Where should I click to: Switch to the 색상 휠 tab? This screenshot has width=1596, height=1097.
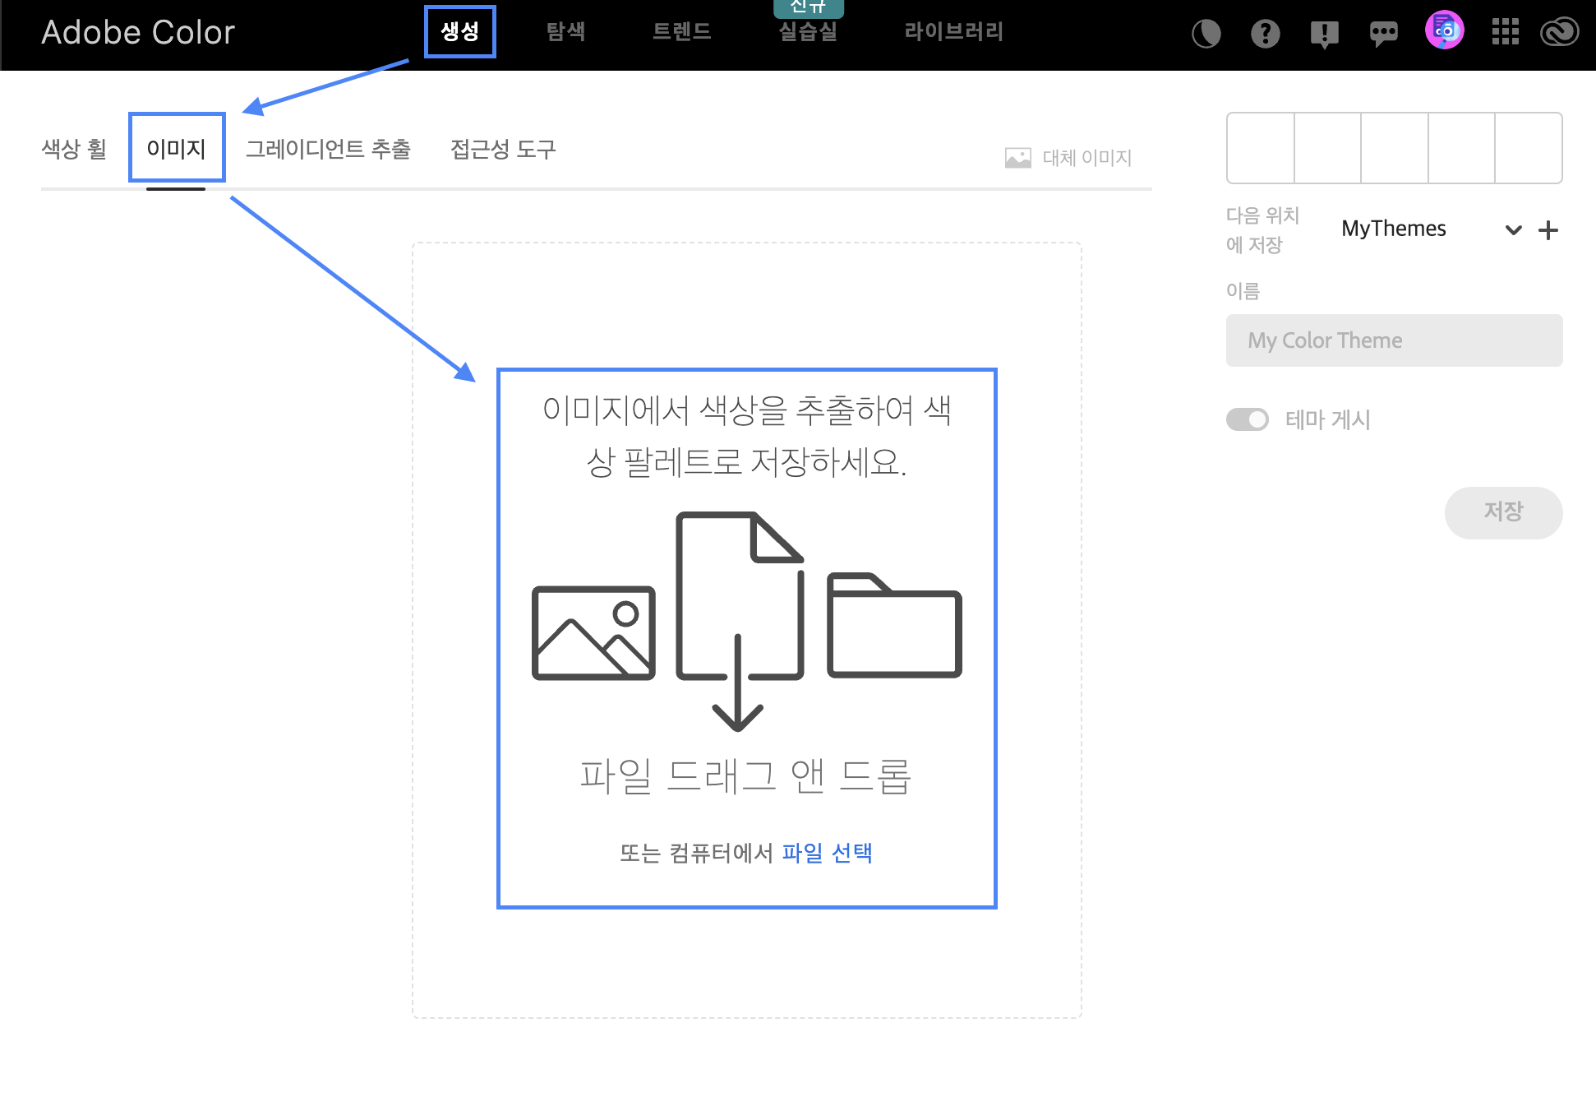click(x=74, y=149)
